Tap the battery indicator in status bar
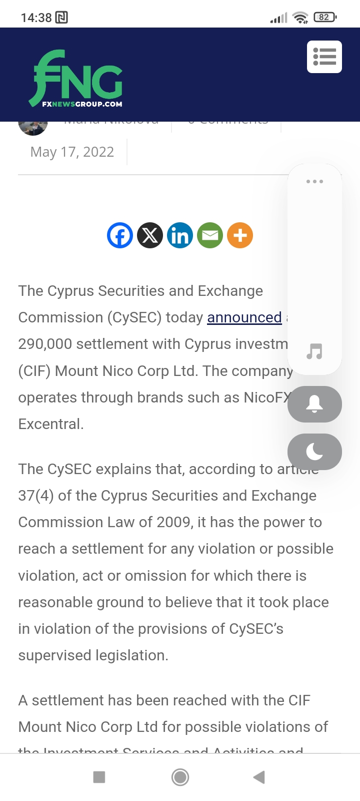Viewport: 360px width, 801px height. pos(324,18)
